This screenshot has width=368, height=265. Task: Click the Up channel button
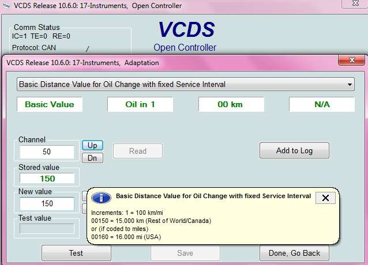click(92, 145)
